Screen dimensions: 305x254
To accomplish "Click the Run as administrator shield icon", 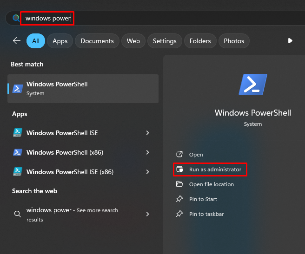I will tap(179, 169).
